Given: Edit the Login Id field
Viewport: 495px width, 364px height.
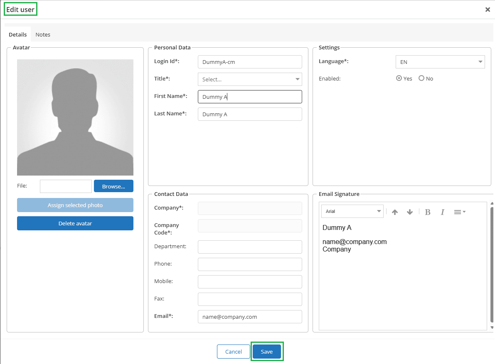Looking at the screenshot, I should pos(250,62).
